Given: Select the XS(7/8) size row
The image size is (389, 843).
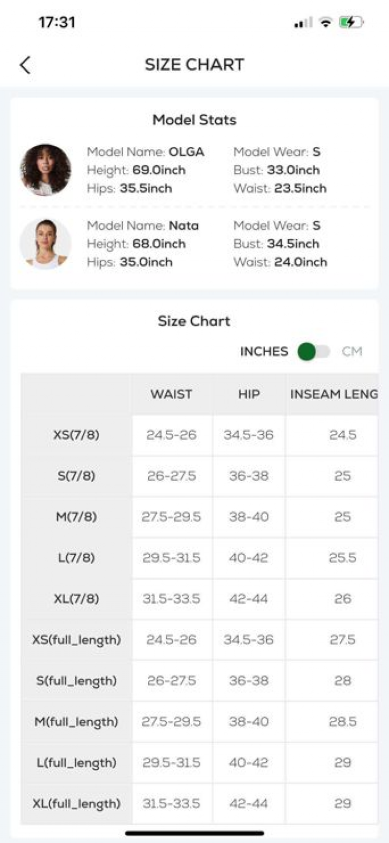Looking at the screenshot, I should 200,435.
